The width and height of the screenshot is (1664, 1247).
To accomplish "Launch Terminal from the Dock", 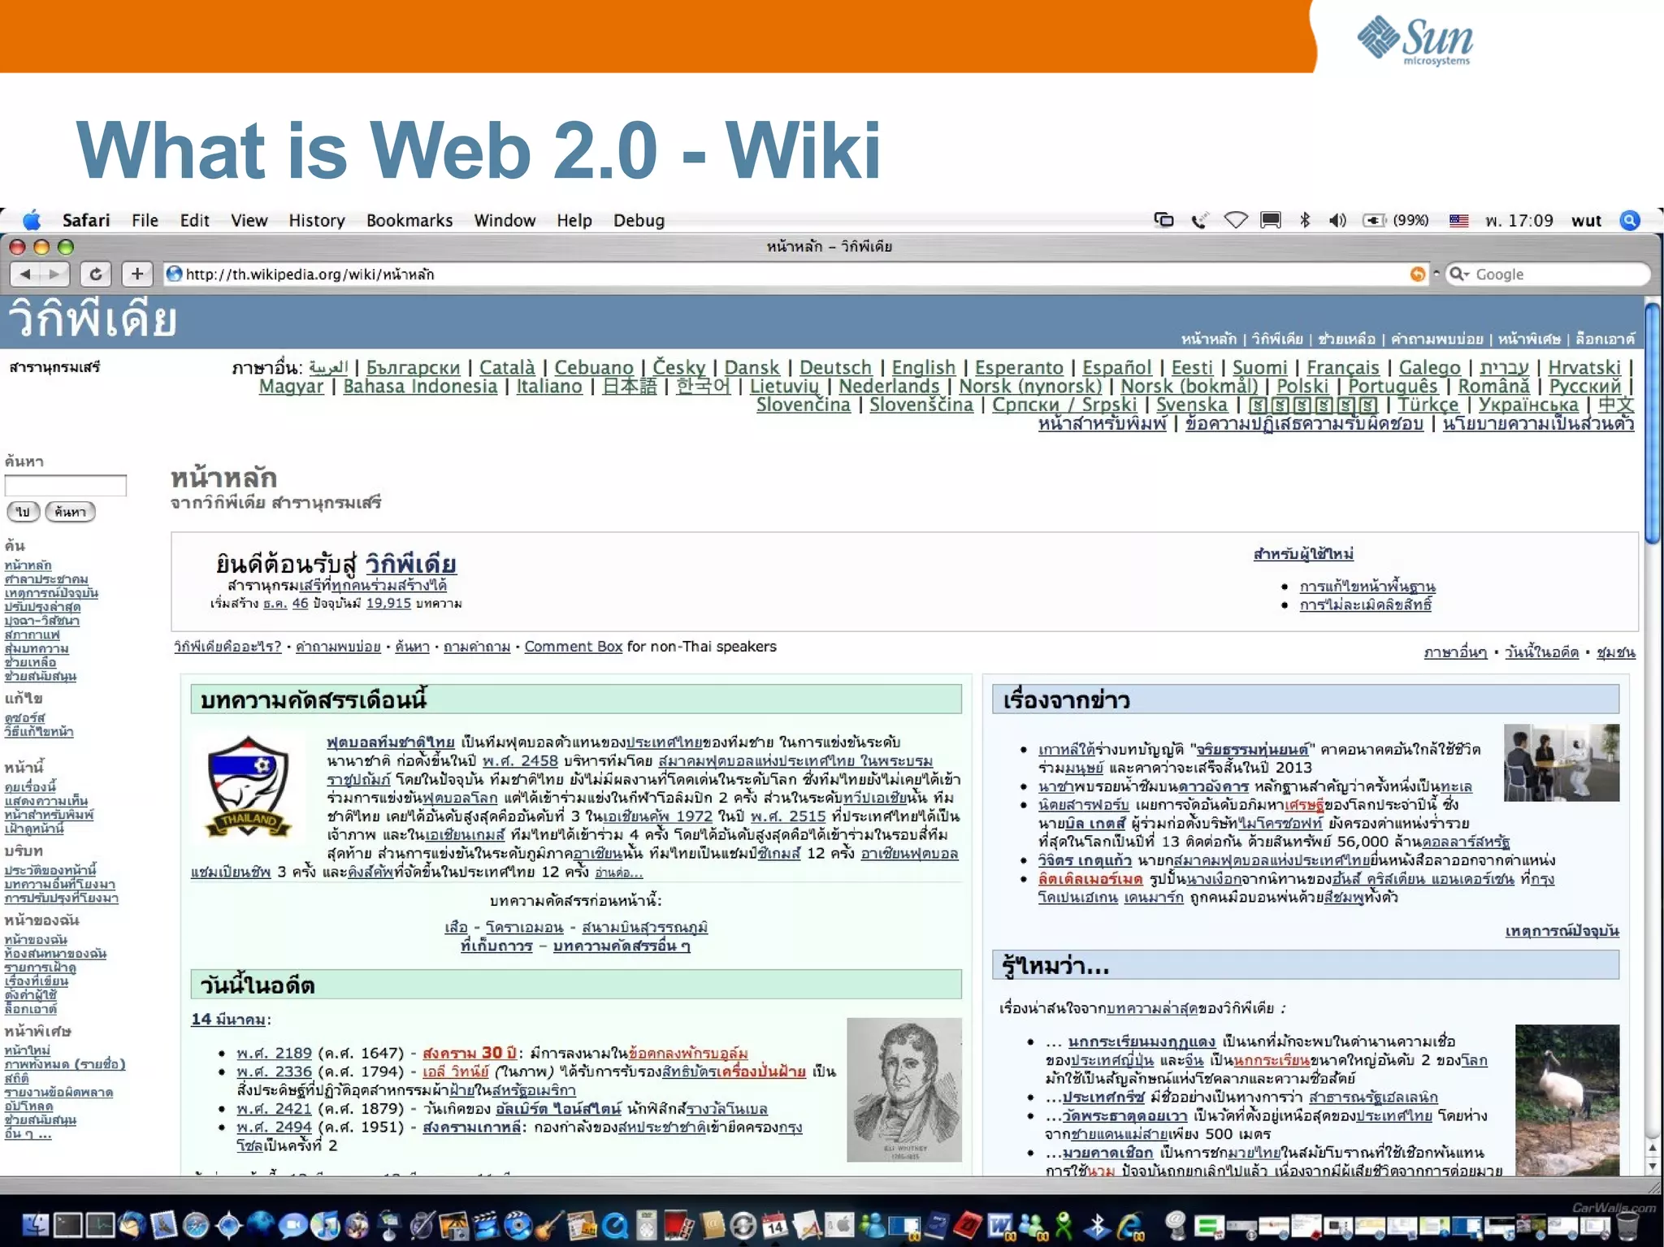I will click(67, 1224).
